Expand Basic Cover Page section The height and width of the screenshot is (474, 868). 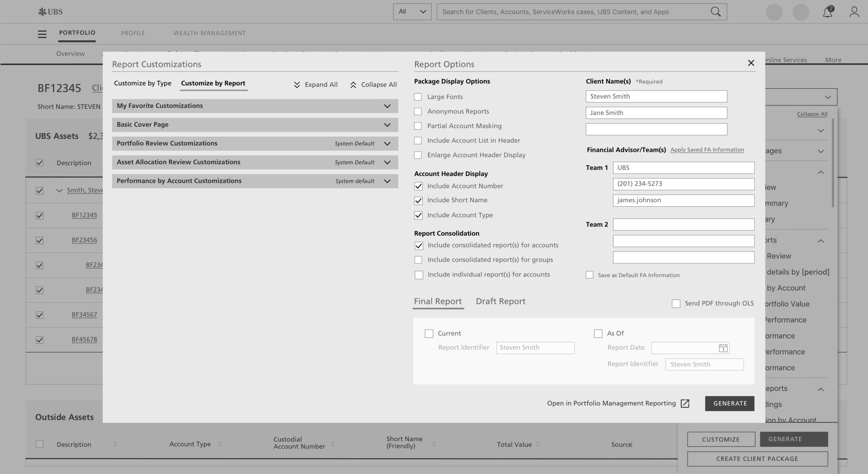tap(255, 125)
